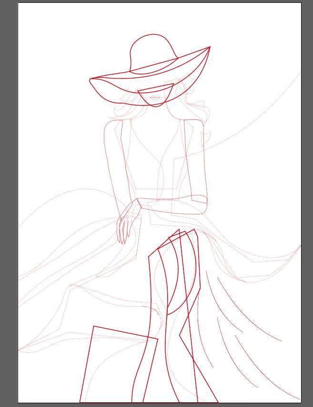Click the gray pasteboard left of artboard
The height and width of the screenshot is (407, 313).
[9, 190]
